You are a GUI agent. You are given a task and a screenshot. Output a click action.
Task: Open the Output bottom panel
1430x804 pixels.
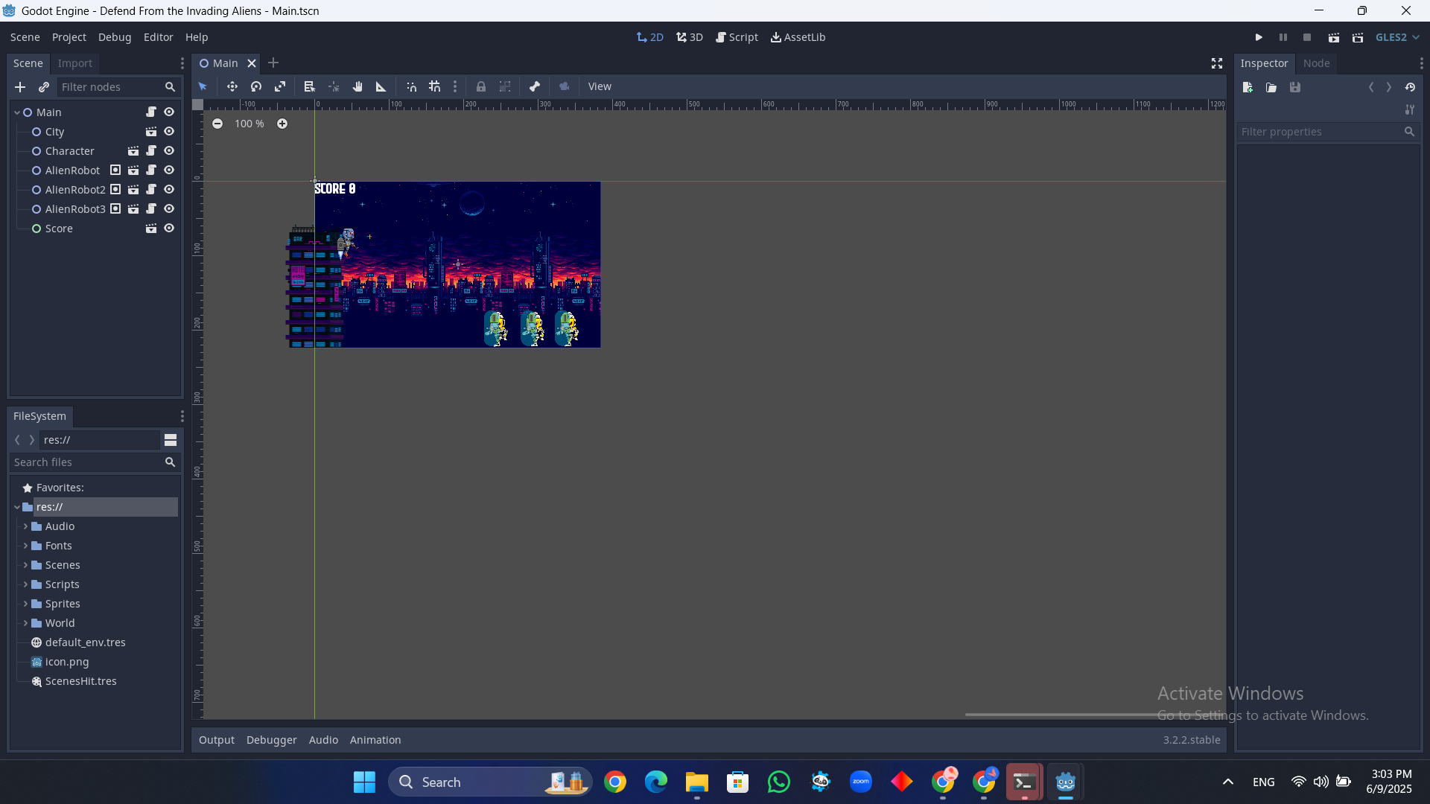point(216,740)
